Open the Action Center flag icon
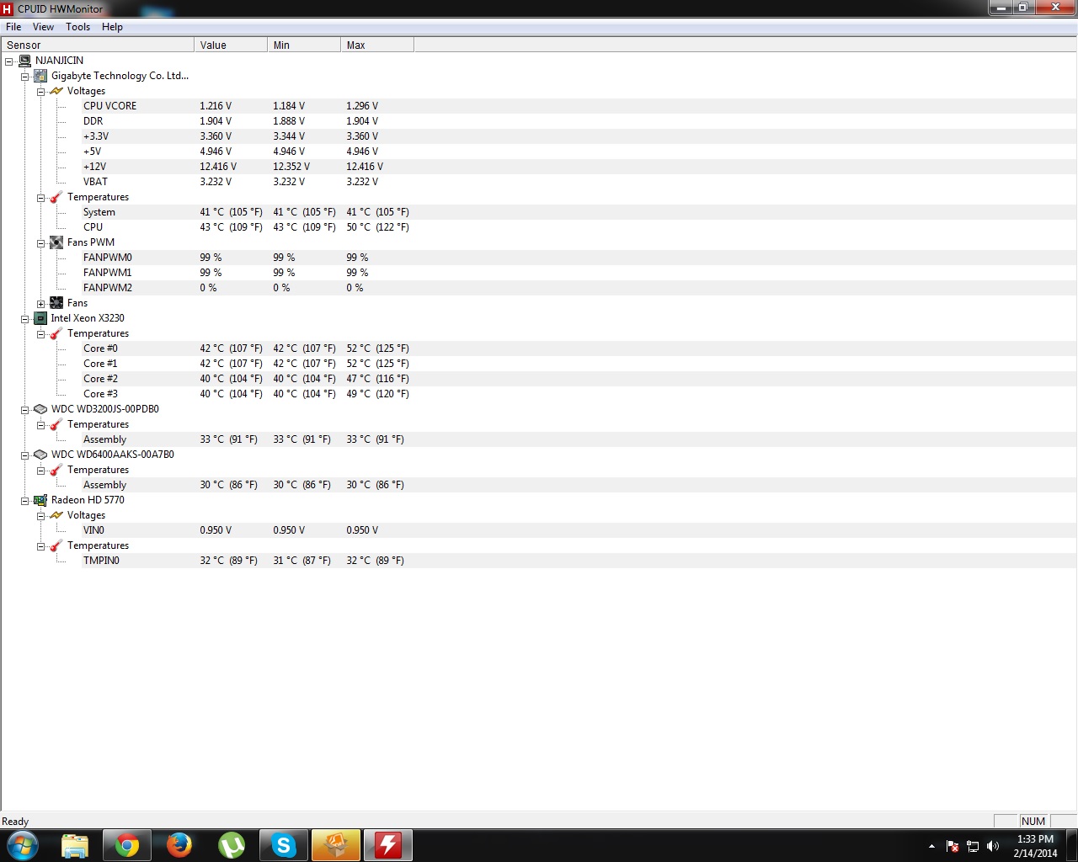This screenshot has height=862, width=1078. [x=953, y=846]
